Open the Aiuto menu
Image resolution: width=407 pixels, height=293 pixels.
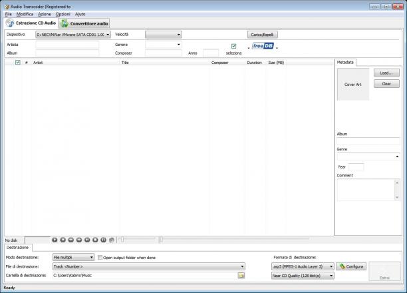80,14
